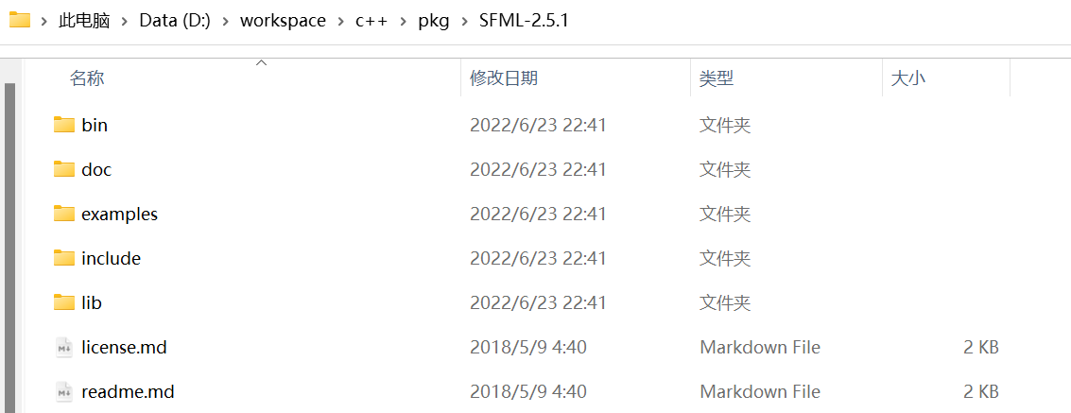Select the lib folder icon
1071x413 pixels.
[64, 302]
